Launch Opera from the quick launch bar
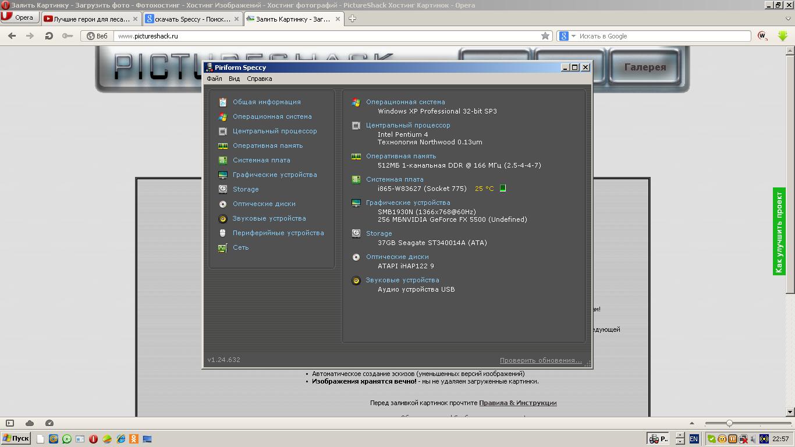 point(93,439)
